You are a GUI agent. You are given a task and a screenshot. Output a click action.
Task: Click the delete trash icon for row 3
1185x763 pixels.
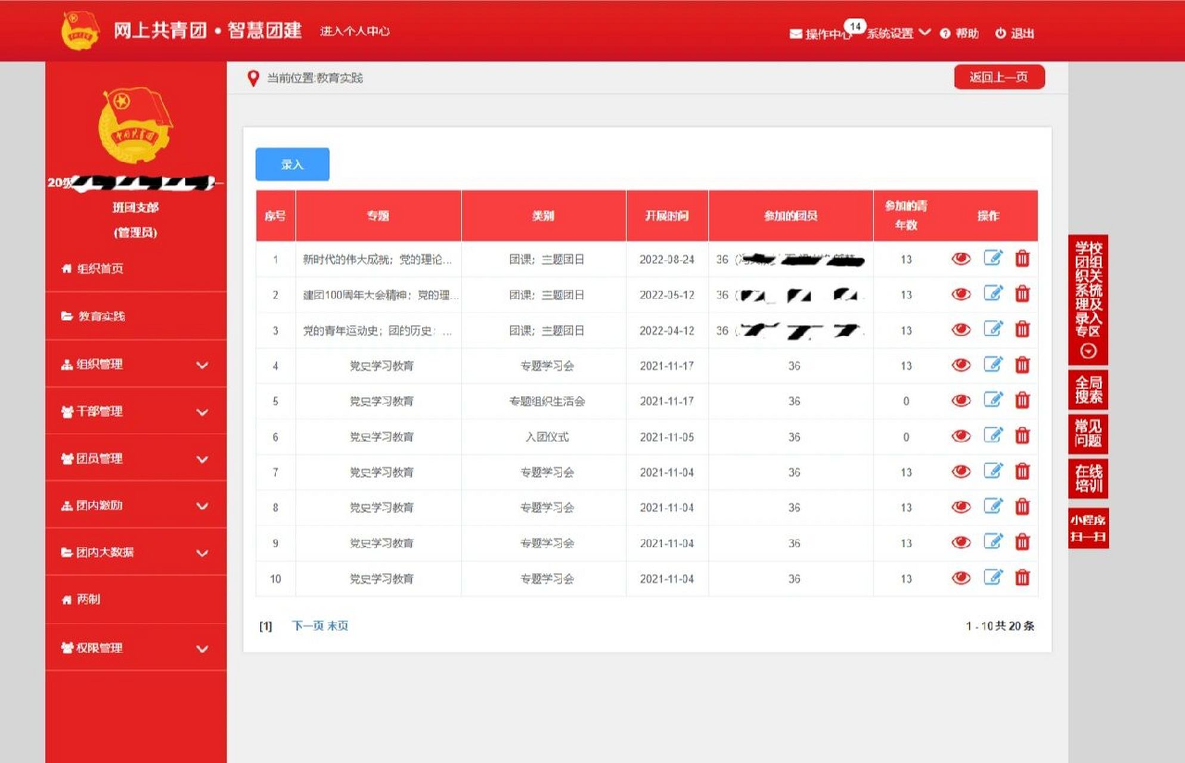click(1023, 330)
